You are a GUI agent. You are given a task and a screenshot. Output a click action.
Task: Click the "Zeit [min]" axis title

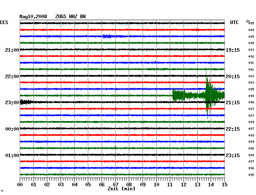(121, 189)
